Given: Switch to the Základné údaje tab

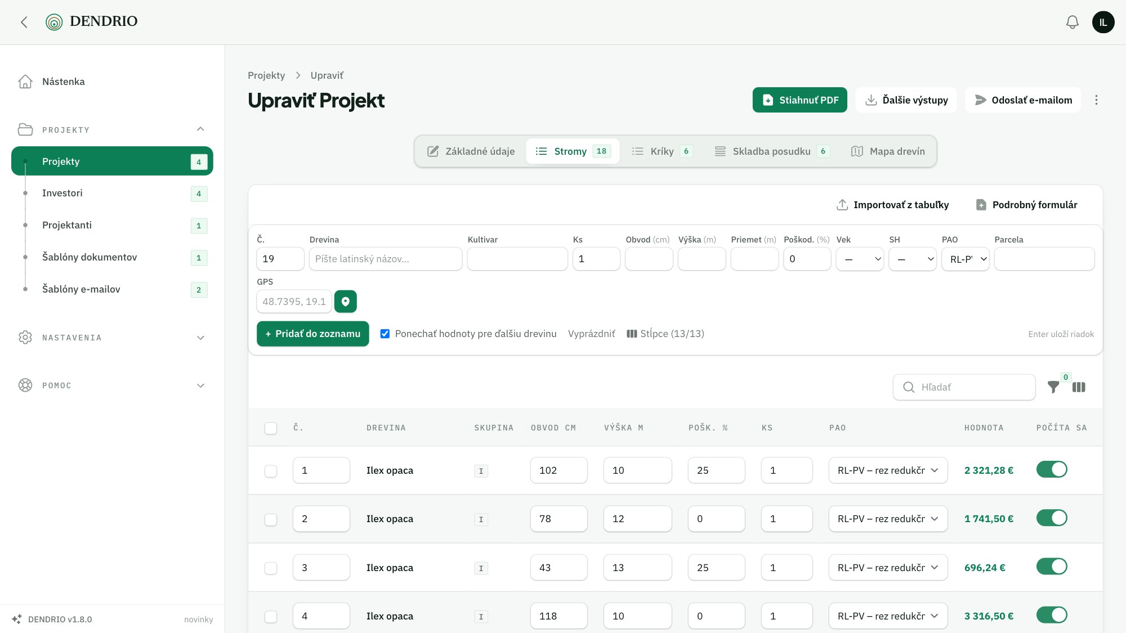Looking at the screenshot, I should [471, 151].
